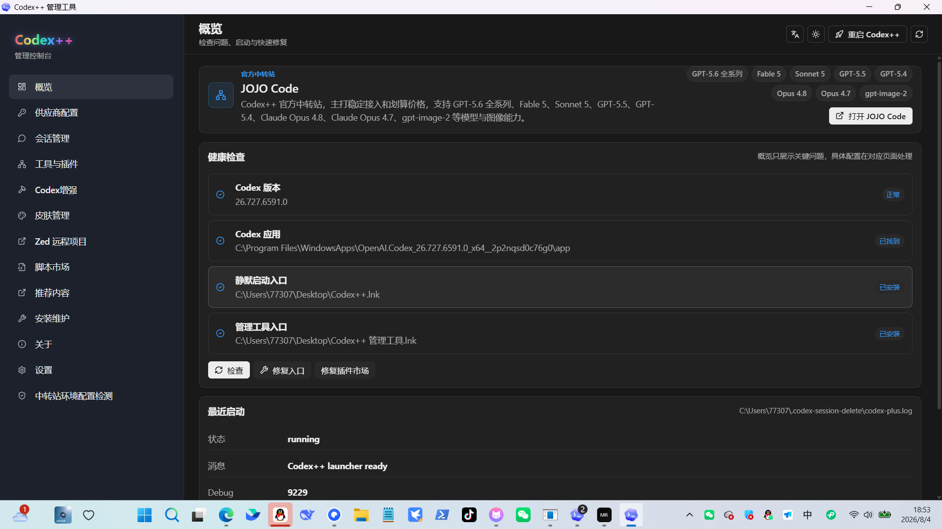Navigate to 安装维护
Screen dimensions: 942x529
click(x=91, y=319)
